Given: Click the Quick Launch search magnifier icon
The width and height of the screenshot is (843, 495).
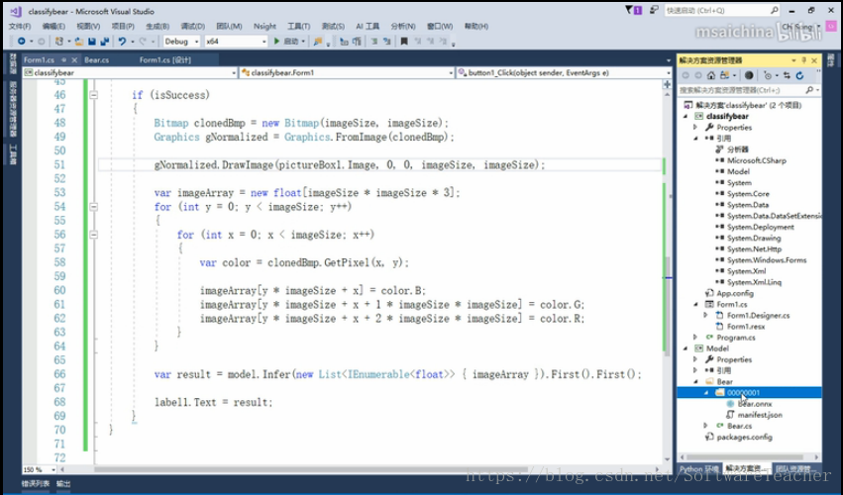Looking at the screenshot, I should (775, 10).
